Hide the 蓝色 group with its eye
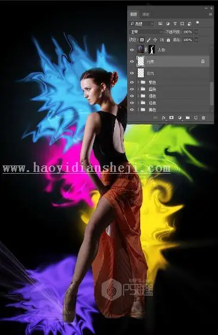The height and width of the screenshot is (335, 218). pyautogui.click(x=132, y=89)
